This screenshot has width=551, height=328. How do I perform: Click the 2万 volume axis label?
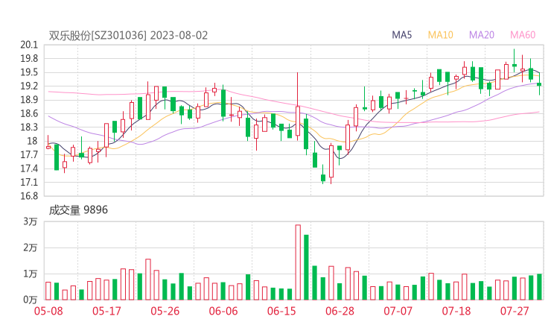tap(31, 247)
